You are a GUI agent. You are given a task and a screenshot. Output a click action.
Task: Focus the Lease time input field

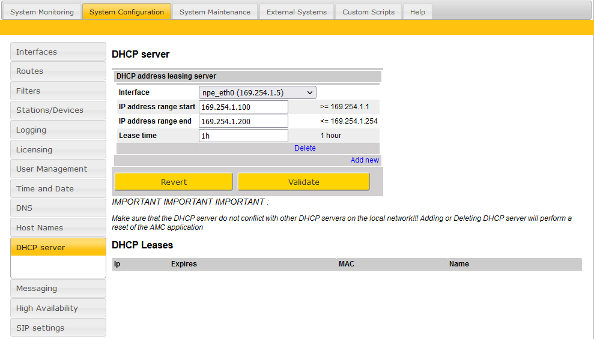(x=243, y=136)
